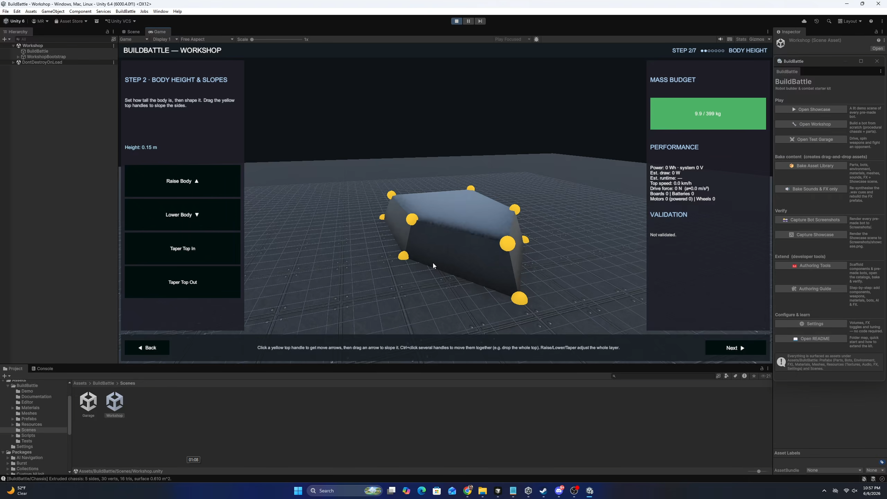Click the search by type icon

point(726,376)
